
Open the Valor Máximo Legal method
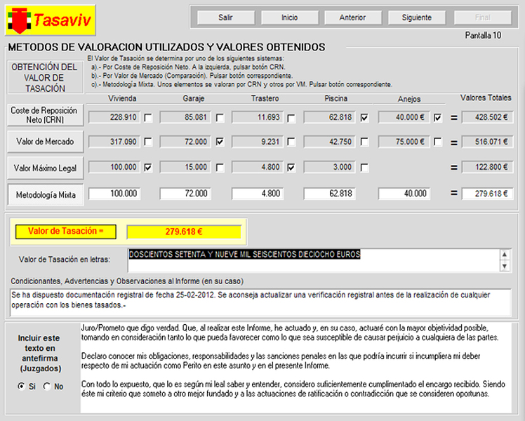tap(46, 168)
